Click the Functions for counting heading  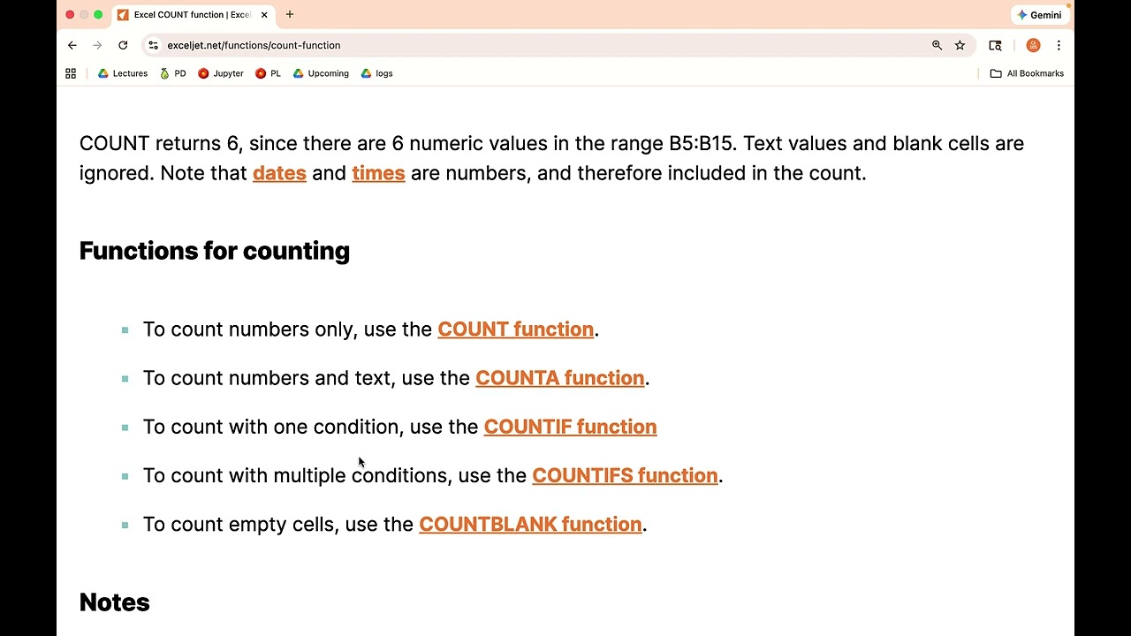pos(215,251)
